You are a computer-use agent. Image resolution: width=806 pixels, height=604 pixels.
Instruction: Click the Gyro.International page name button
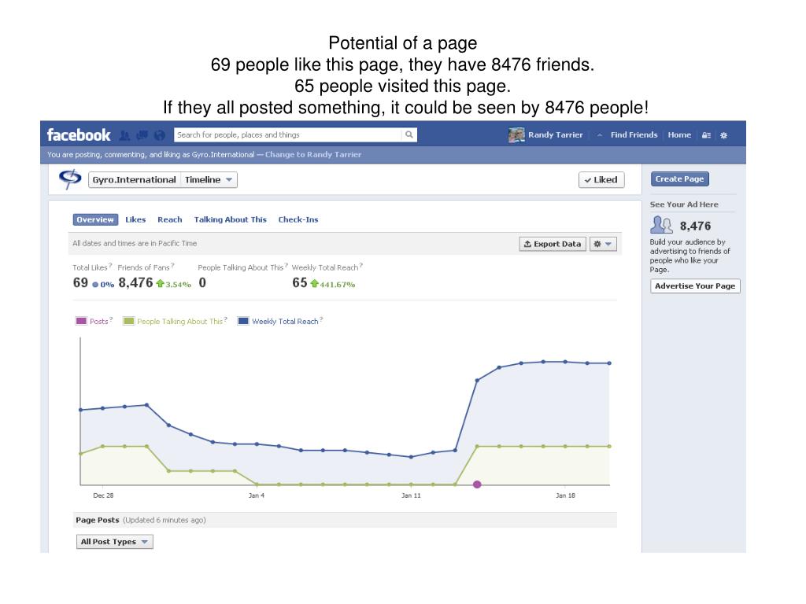coord(134,180)
